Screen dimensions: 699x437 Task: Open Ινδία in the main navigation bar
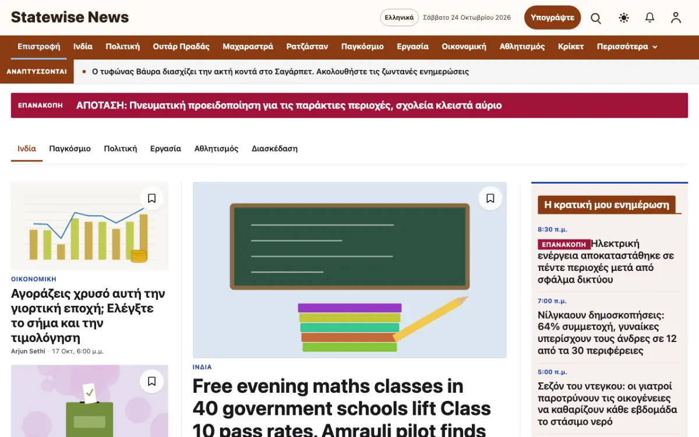[x=83, y=47]
